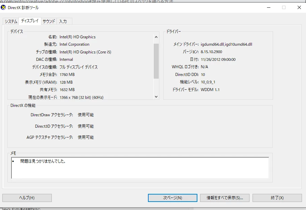
Task: Save all info with 情報をすべて保存(S)
Action: [225, 198]
